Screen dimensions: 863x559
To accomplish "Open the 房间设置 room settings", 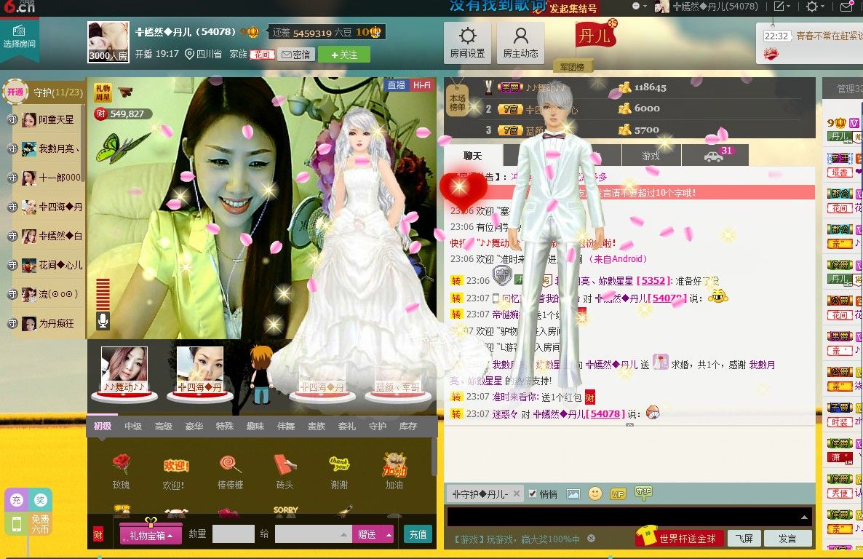I will [x=467, y=43].
